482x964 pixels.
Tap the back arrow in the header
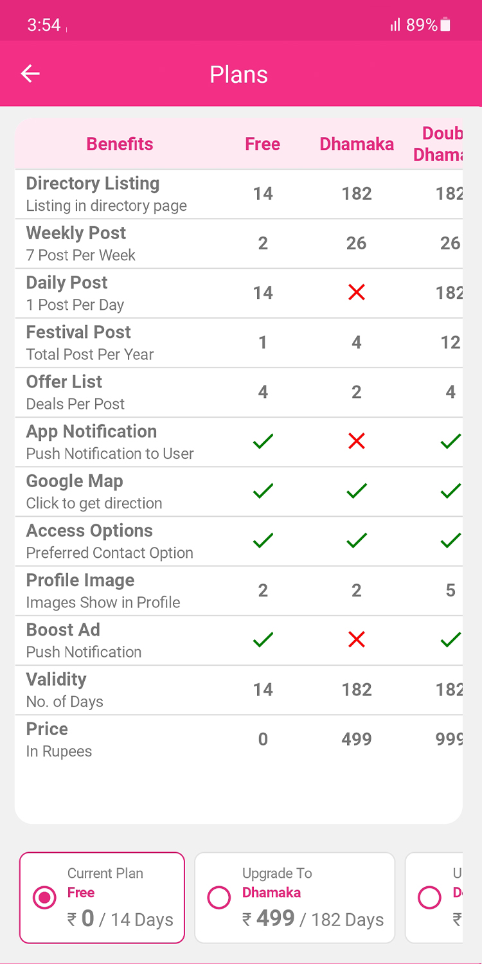click(30, 74)
